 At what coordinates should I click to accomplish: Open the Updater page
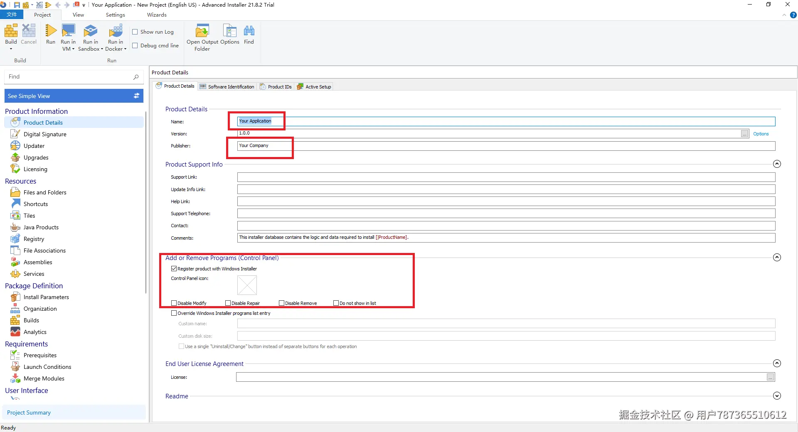click(34, 146)
